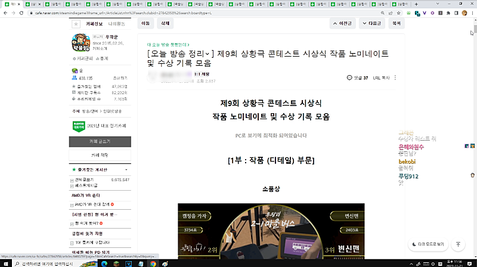Switch to the 카페정보 tab
Image resolution: width=477 pixels, height=267 pixels.
(94, 24)
